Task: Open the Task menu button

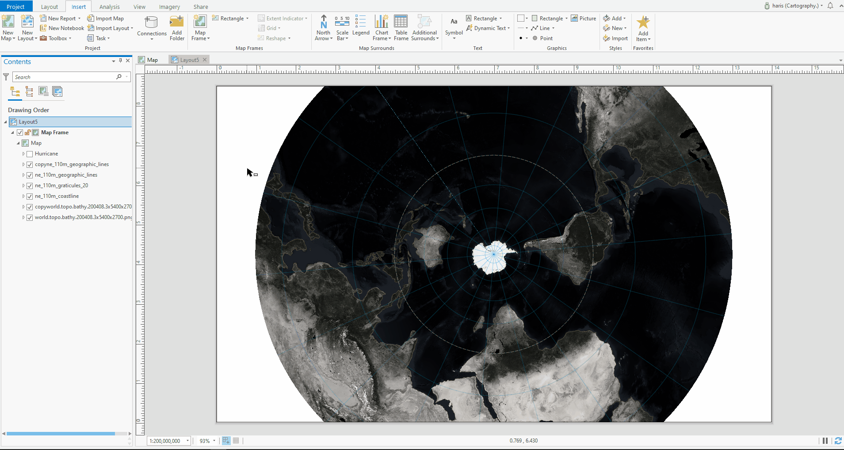Action: (99, 38)
